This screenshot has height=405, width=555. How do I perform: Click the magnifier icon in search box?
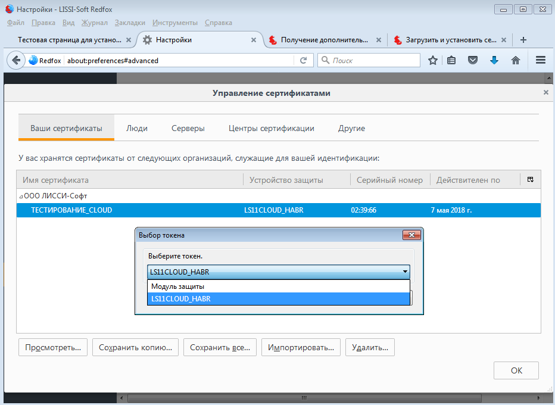click(x=325, y=60)
